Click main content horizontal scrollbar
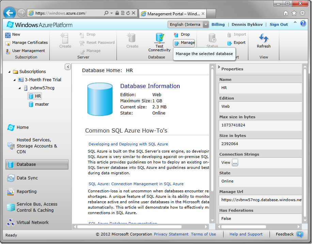312x244 pixels. 129,227
